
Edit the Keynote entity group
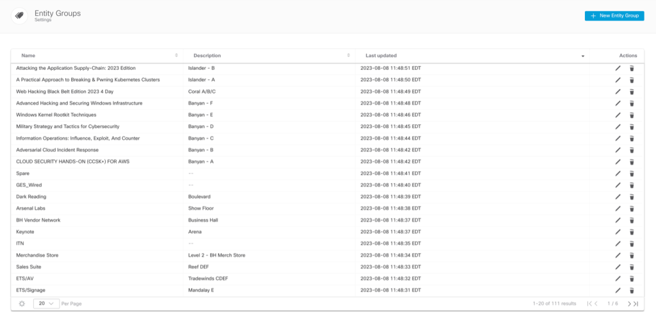[618, 232]
